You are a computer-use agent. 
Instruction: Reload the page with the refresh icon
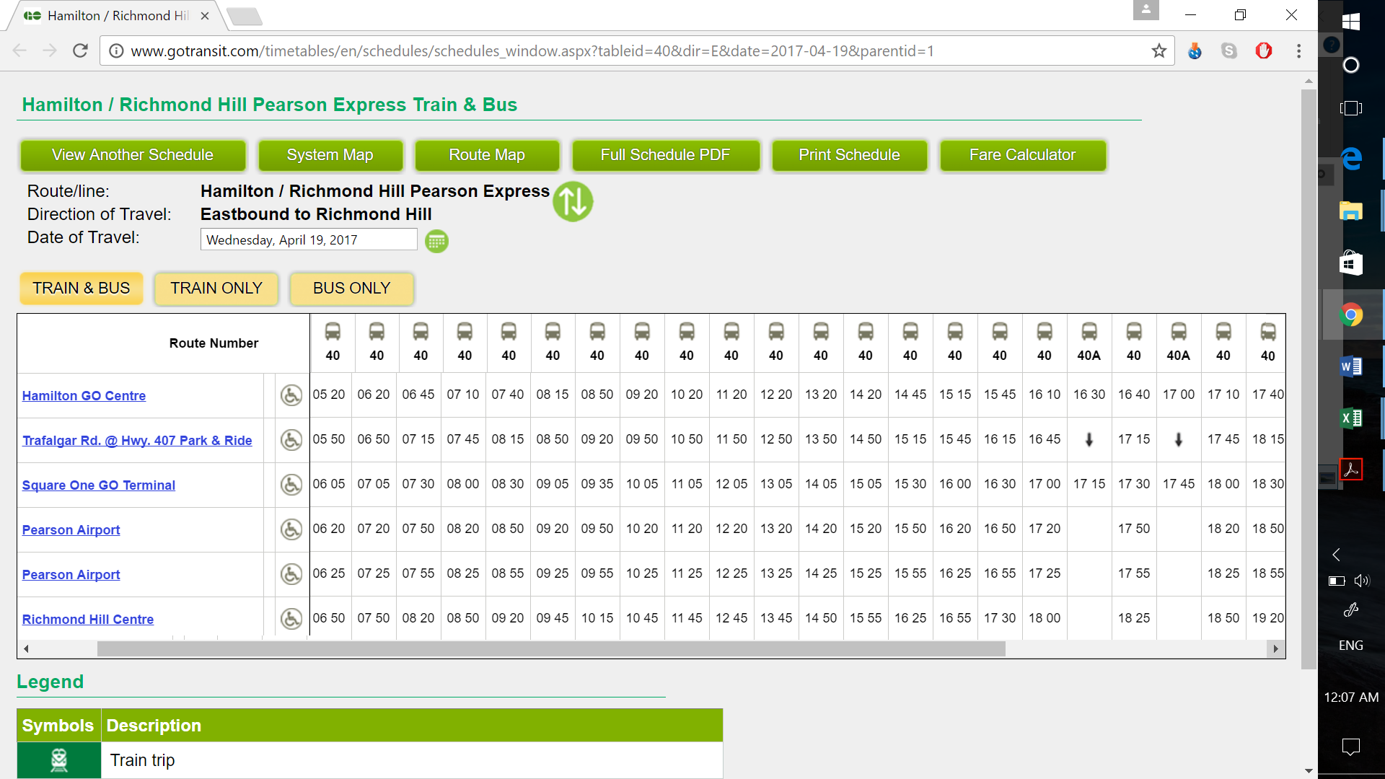point(80,51)
